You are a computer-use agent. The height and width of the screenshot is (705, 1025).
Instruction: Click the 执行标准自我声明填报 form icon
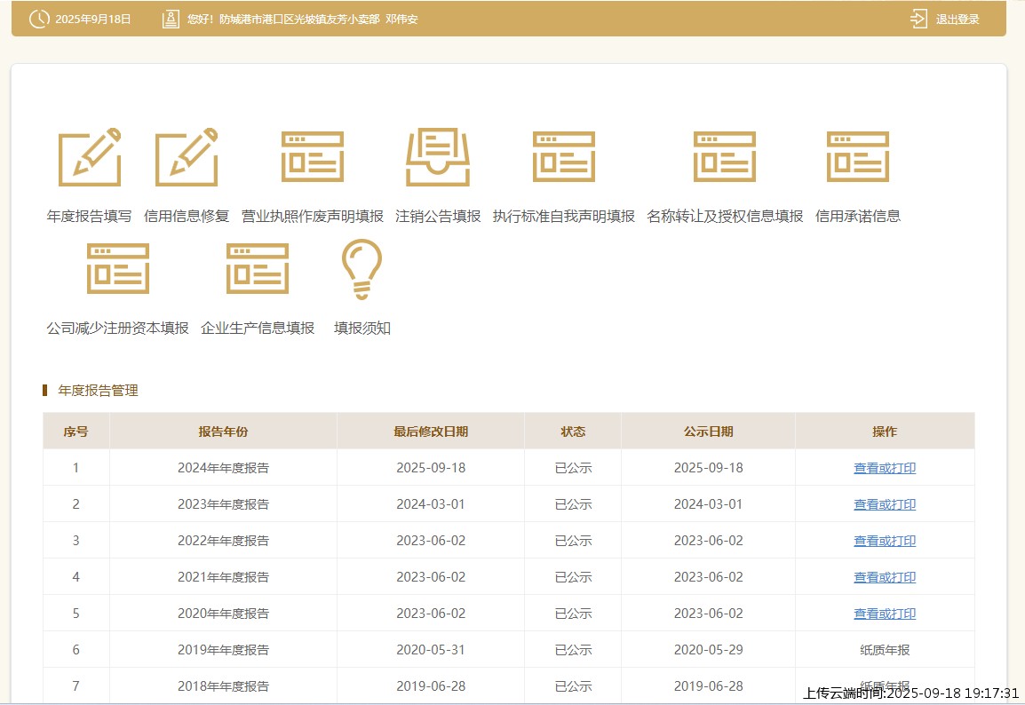click(x=563, y=157)
